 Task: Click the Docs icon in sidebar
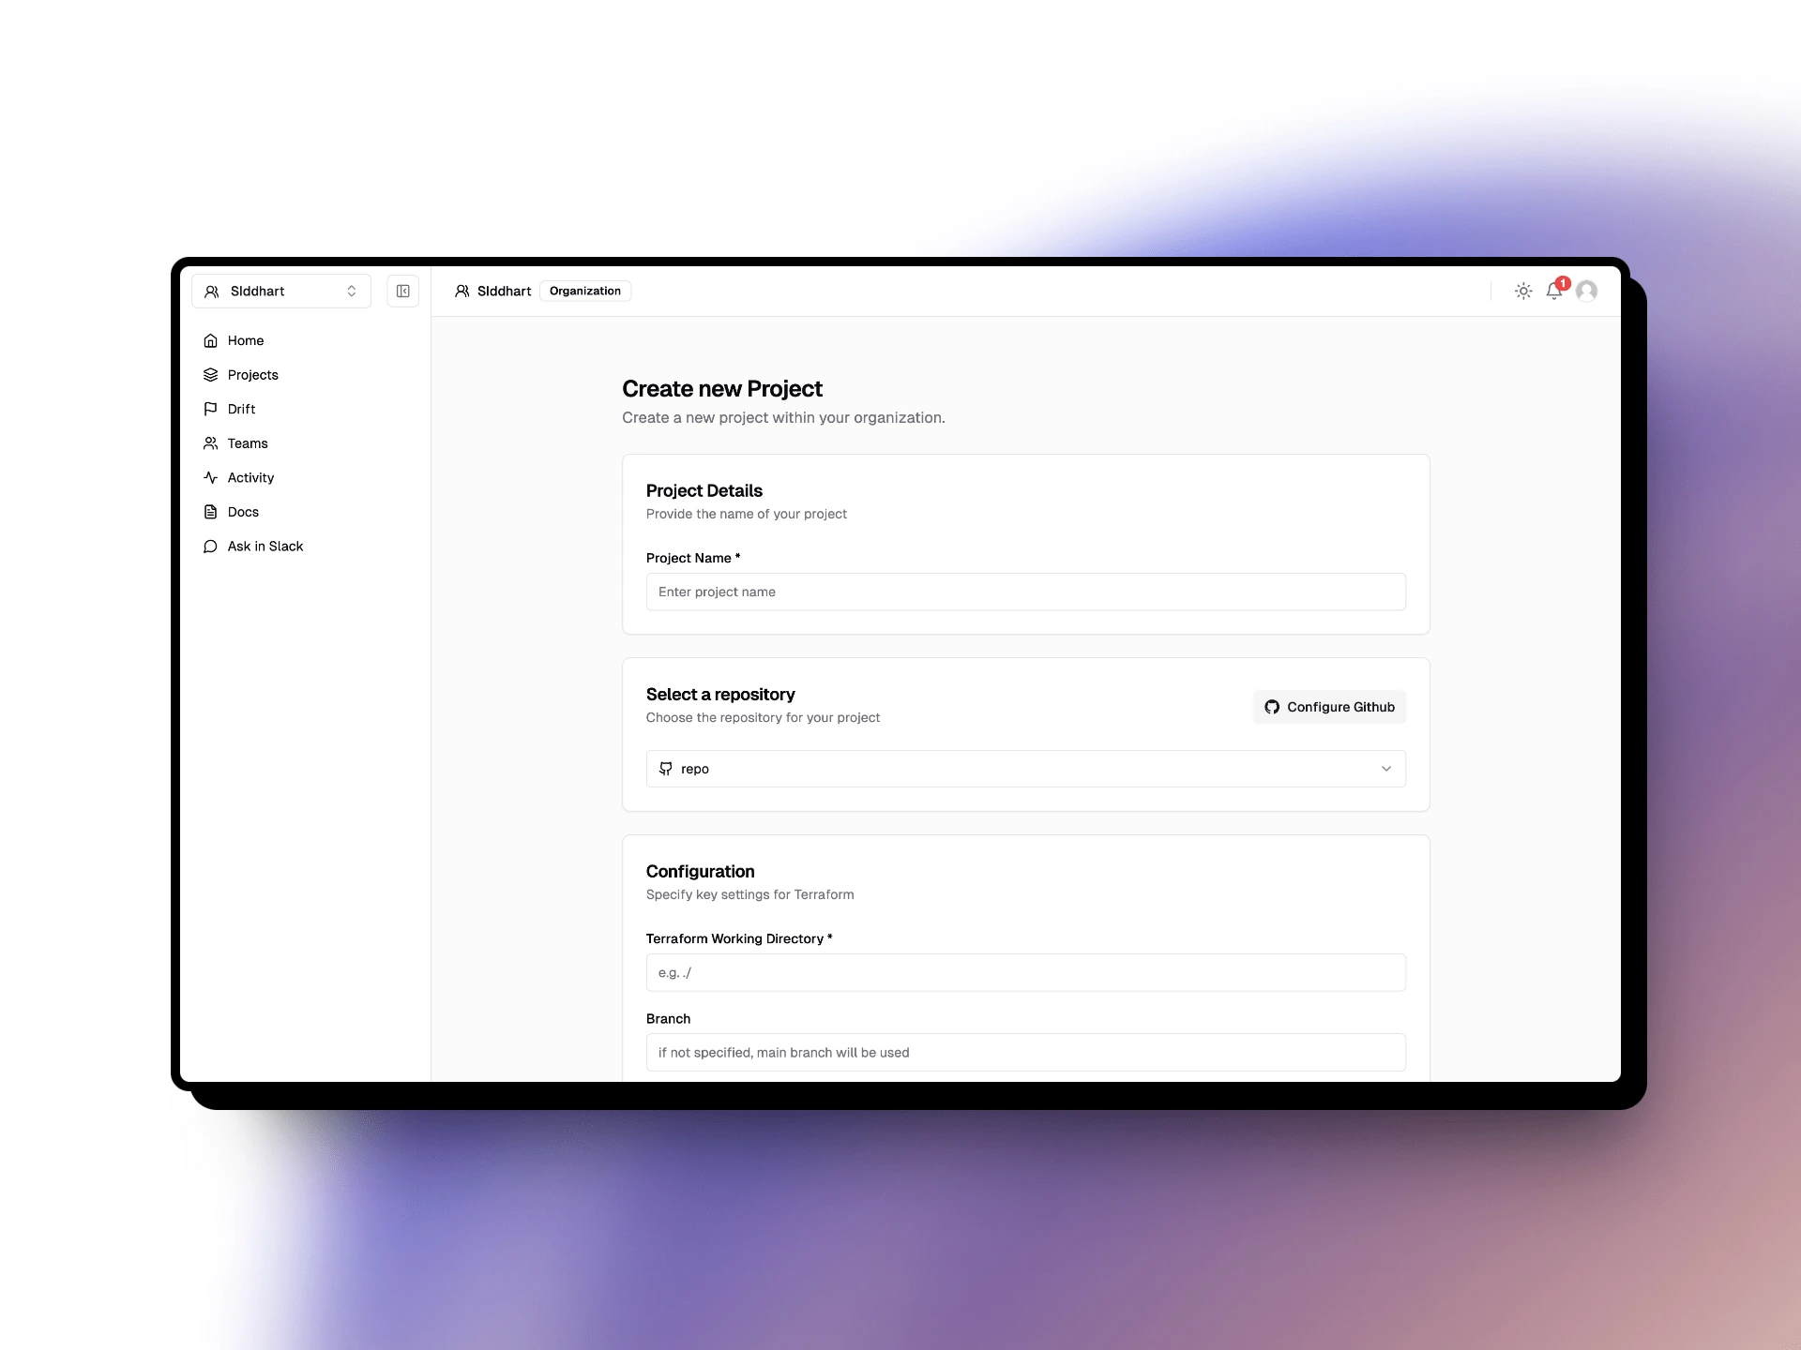pos(211,511)
